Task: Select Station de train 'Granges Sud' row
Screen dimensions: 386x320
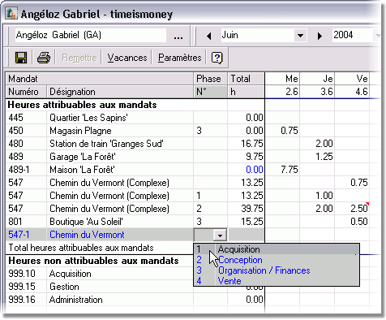Action: pyautogui.click(x=135, y=144)
